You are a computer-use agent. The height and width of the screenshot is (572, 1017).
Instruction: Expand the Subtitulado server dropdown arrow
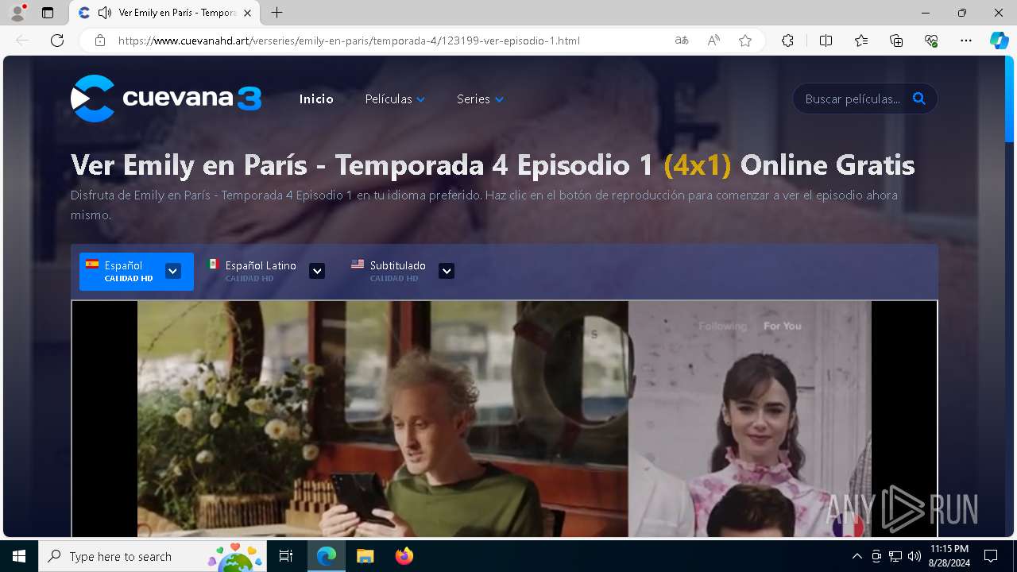(x=447, y=271)
